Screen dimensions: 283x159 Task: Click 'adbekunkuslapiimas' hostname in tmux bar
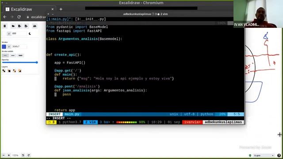click(223, 122)
